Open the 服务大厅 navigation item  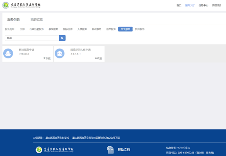[190, 5]
